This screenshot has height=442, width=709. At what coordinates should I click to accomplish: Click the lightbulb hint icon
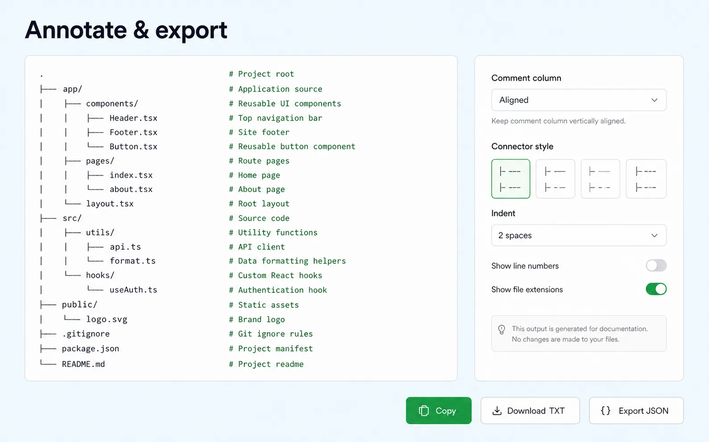[x=502, y=329]
